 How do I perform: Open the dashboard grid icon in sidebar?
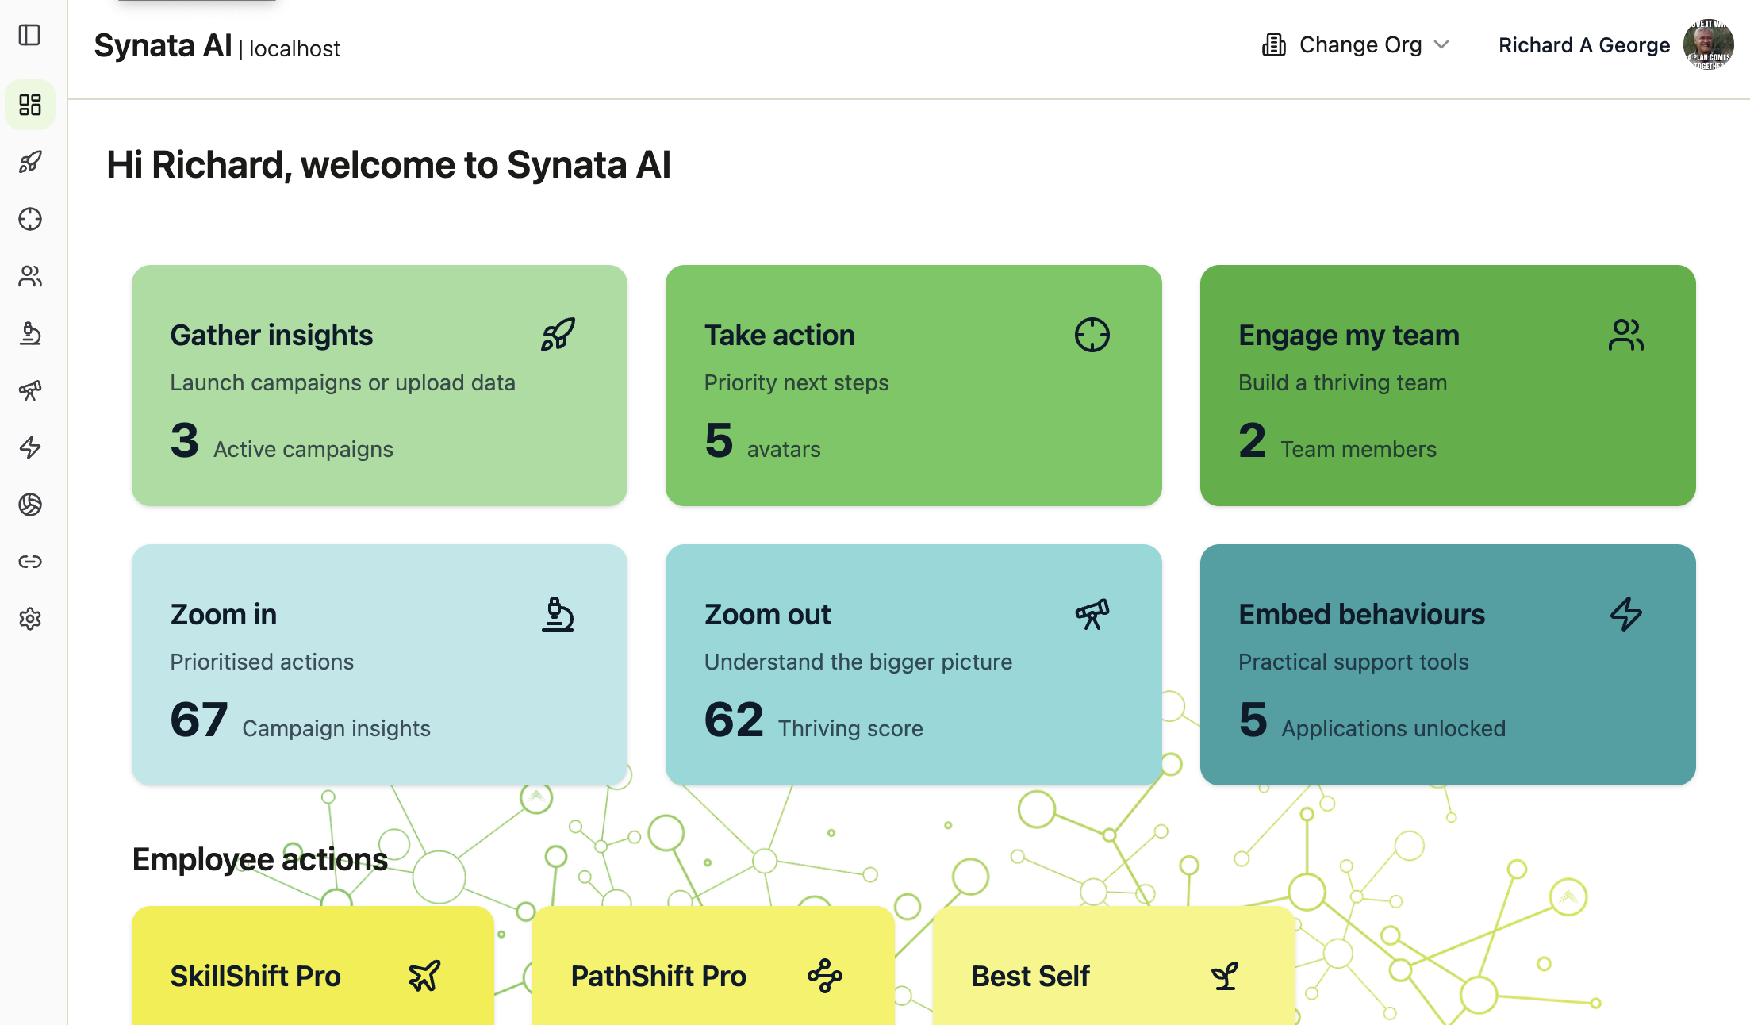click(x=30, y=105)
